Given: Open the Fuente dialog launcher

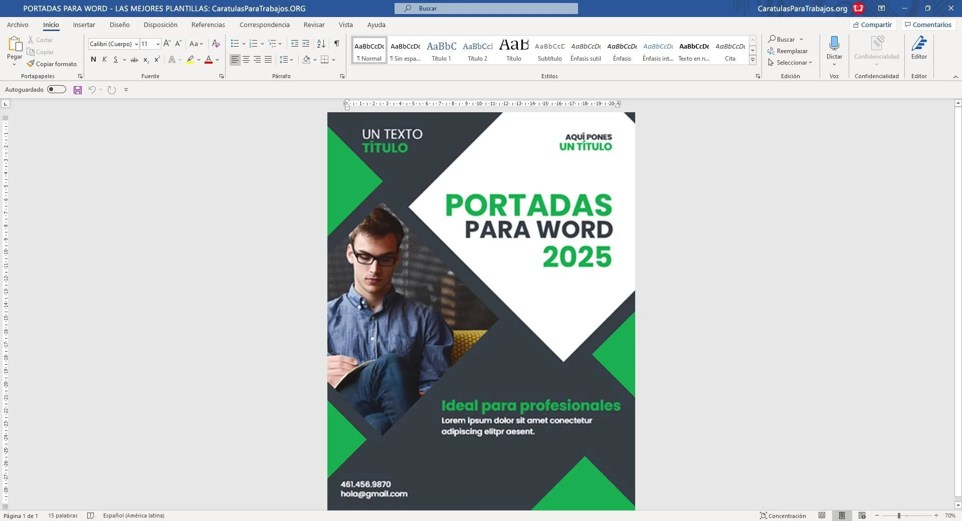Looking at the screenshot, I should [222, 76].
